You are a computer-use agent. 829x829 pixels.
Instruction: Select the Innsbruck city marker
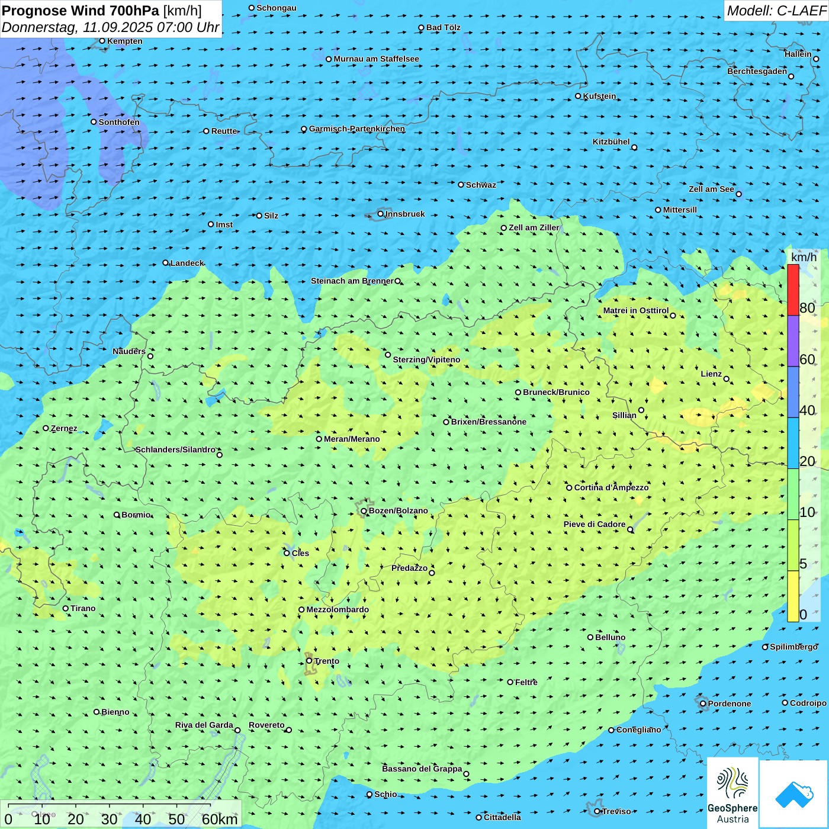click(381, 214)
